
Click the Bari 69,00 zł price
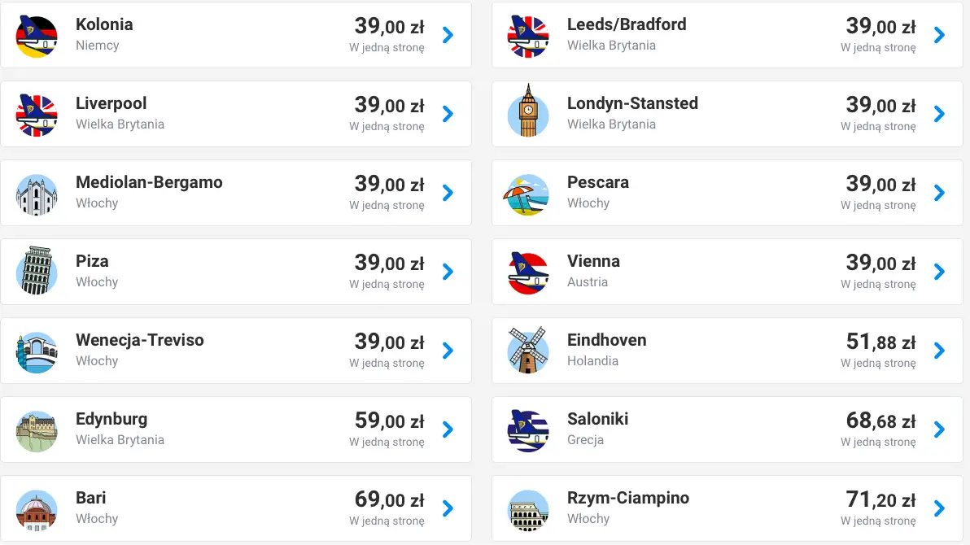[389, 499]
